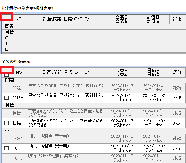Tick the header checkbox in the 全ての行を表示 table
Screen dimensions: 186x163
tap(6, 75)
